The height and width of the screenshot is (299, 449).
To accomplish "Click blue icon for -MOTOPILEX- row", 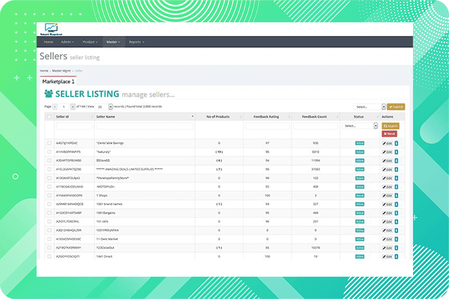I will [396, 187].
